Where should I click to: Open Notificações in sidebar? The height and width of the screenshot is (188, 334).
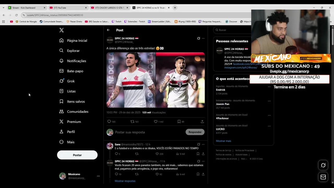point(73,61)
